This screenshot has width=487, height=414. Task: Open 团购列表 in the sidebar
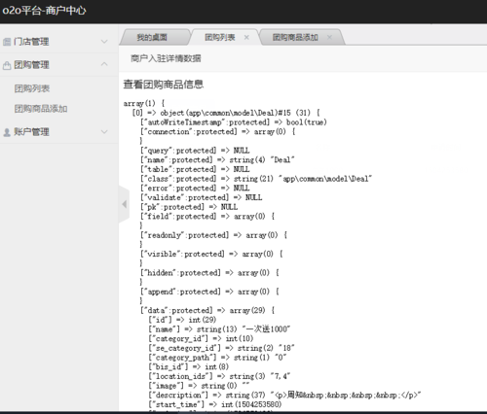click(x=32, y=88)
